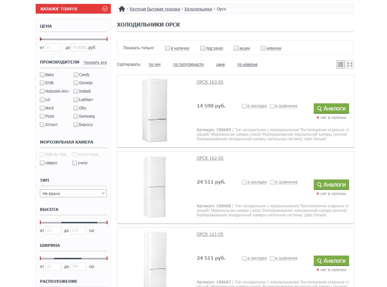Check the Nord checkbox
387x287 pixels.
click(42, 108)
